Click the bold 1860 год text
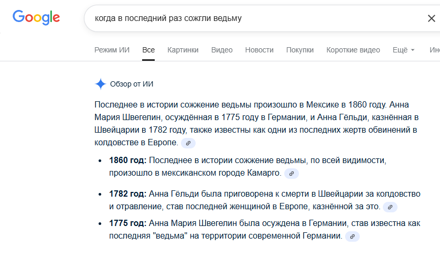 (127, 159)
